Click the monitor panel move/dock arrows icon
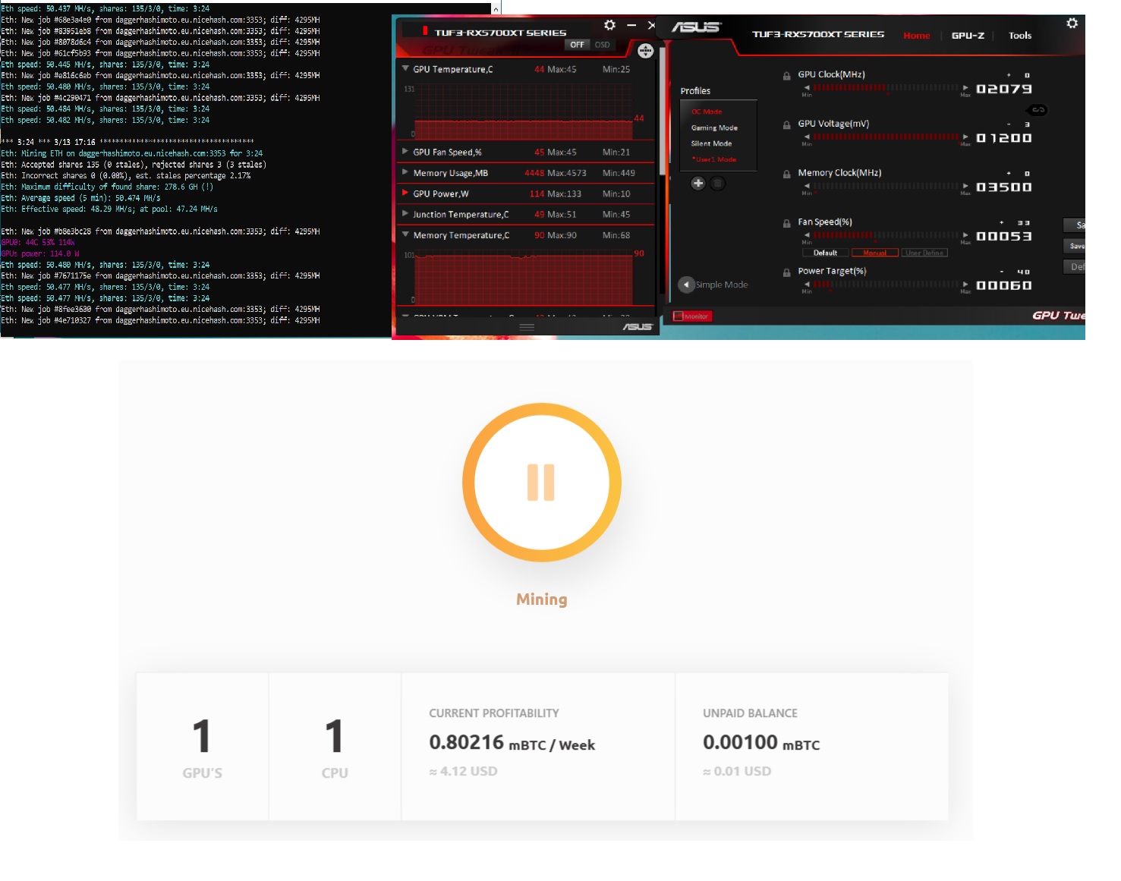This screenshot has height=881, width=1121. (x=645, y=51)
